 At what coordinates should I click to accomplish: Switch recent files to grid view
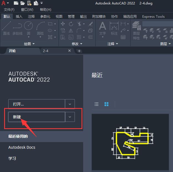pyautogui.click(x=106, y=104)
